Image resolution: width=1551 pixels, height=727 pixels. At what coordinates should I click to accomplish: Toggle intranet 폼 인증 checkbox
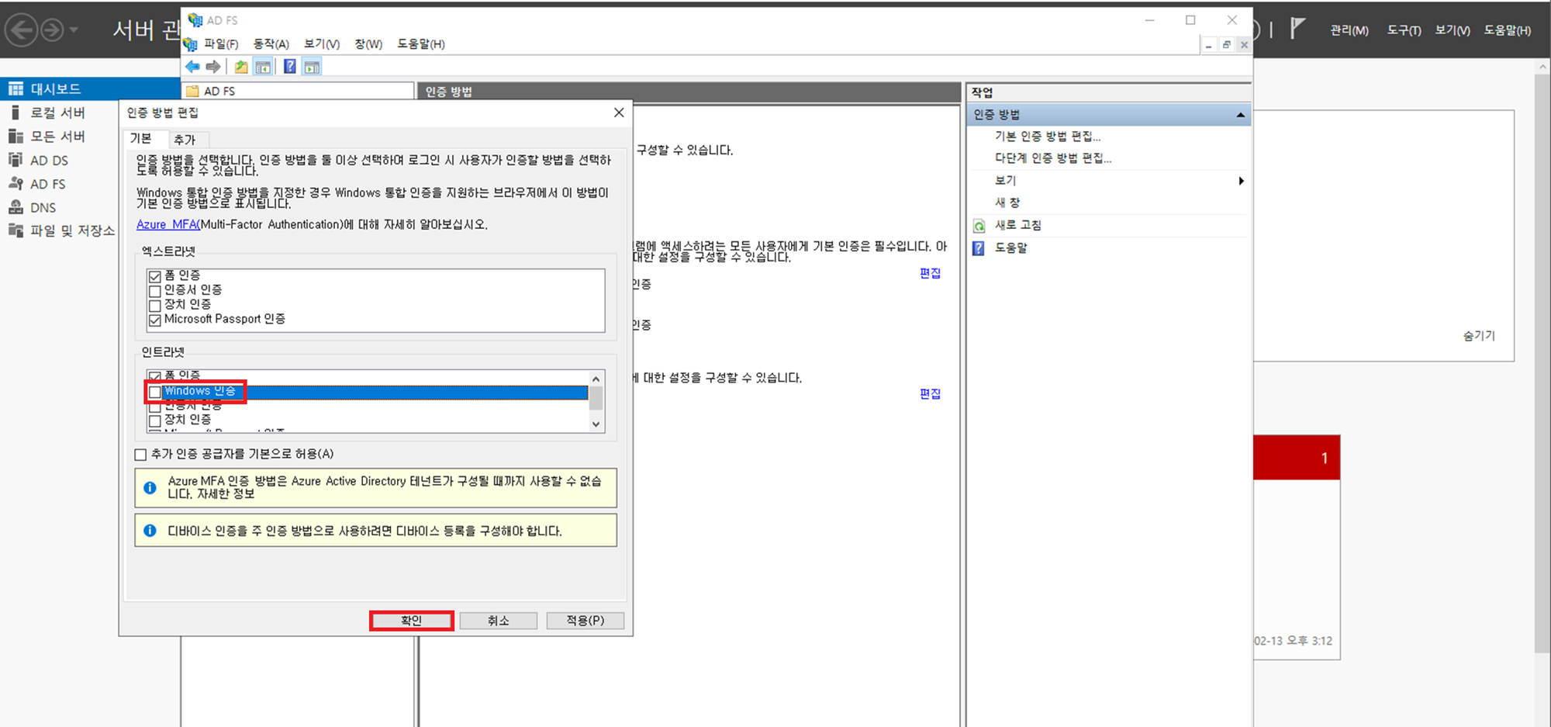pyautogui.click(x=155, y=376)
